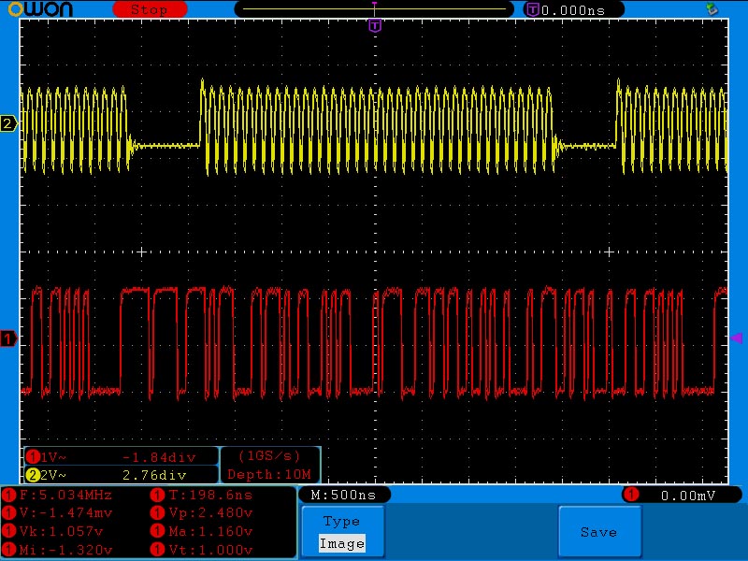The image size is (748, 561).
Task: Open the Type Image menu option
Action: point(342,532)
